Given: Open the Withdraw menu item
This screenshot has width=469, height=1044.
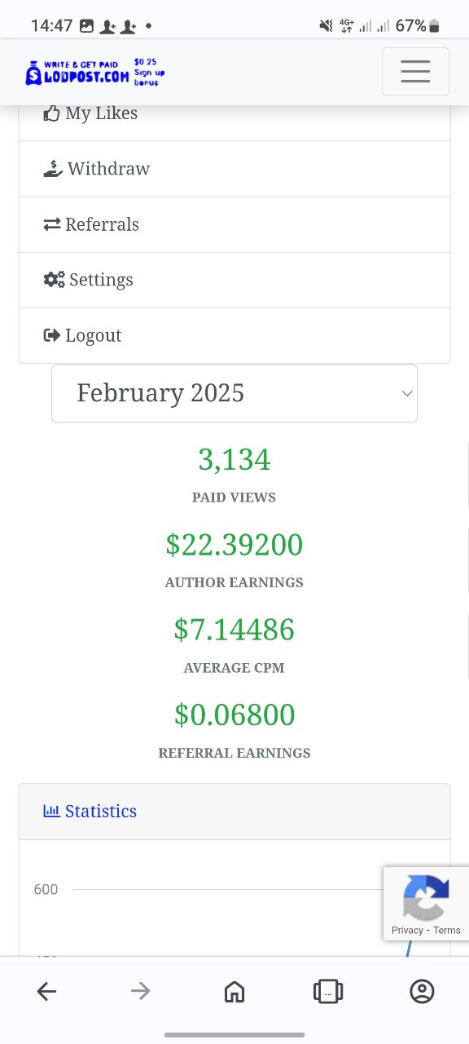Looking at the screenshot, I should pos(234,169).
